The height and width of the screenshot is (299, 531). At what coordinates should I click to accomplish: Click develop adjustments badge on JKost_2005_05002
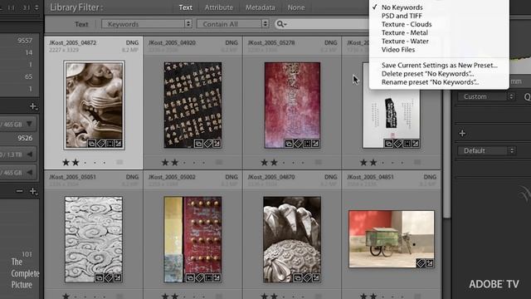click(x=217, y=278)
